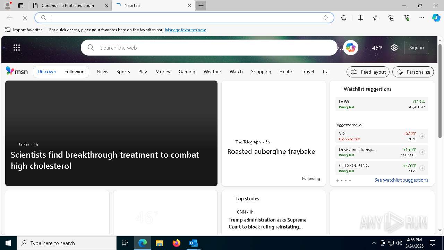Open the cholesterol treatment headline story

(x=105, y=160)
